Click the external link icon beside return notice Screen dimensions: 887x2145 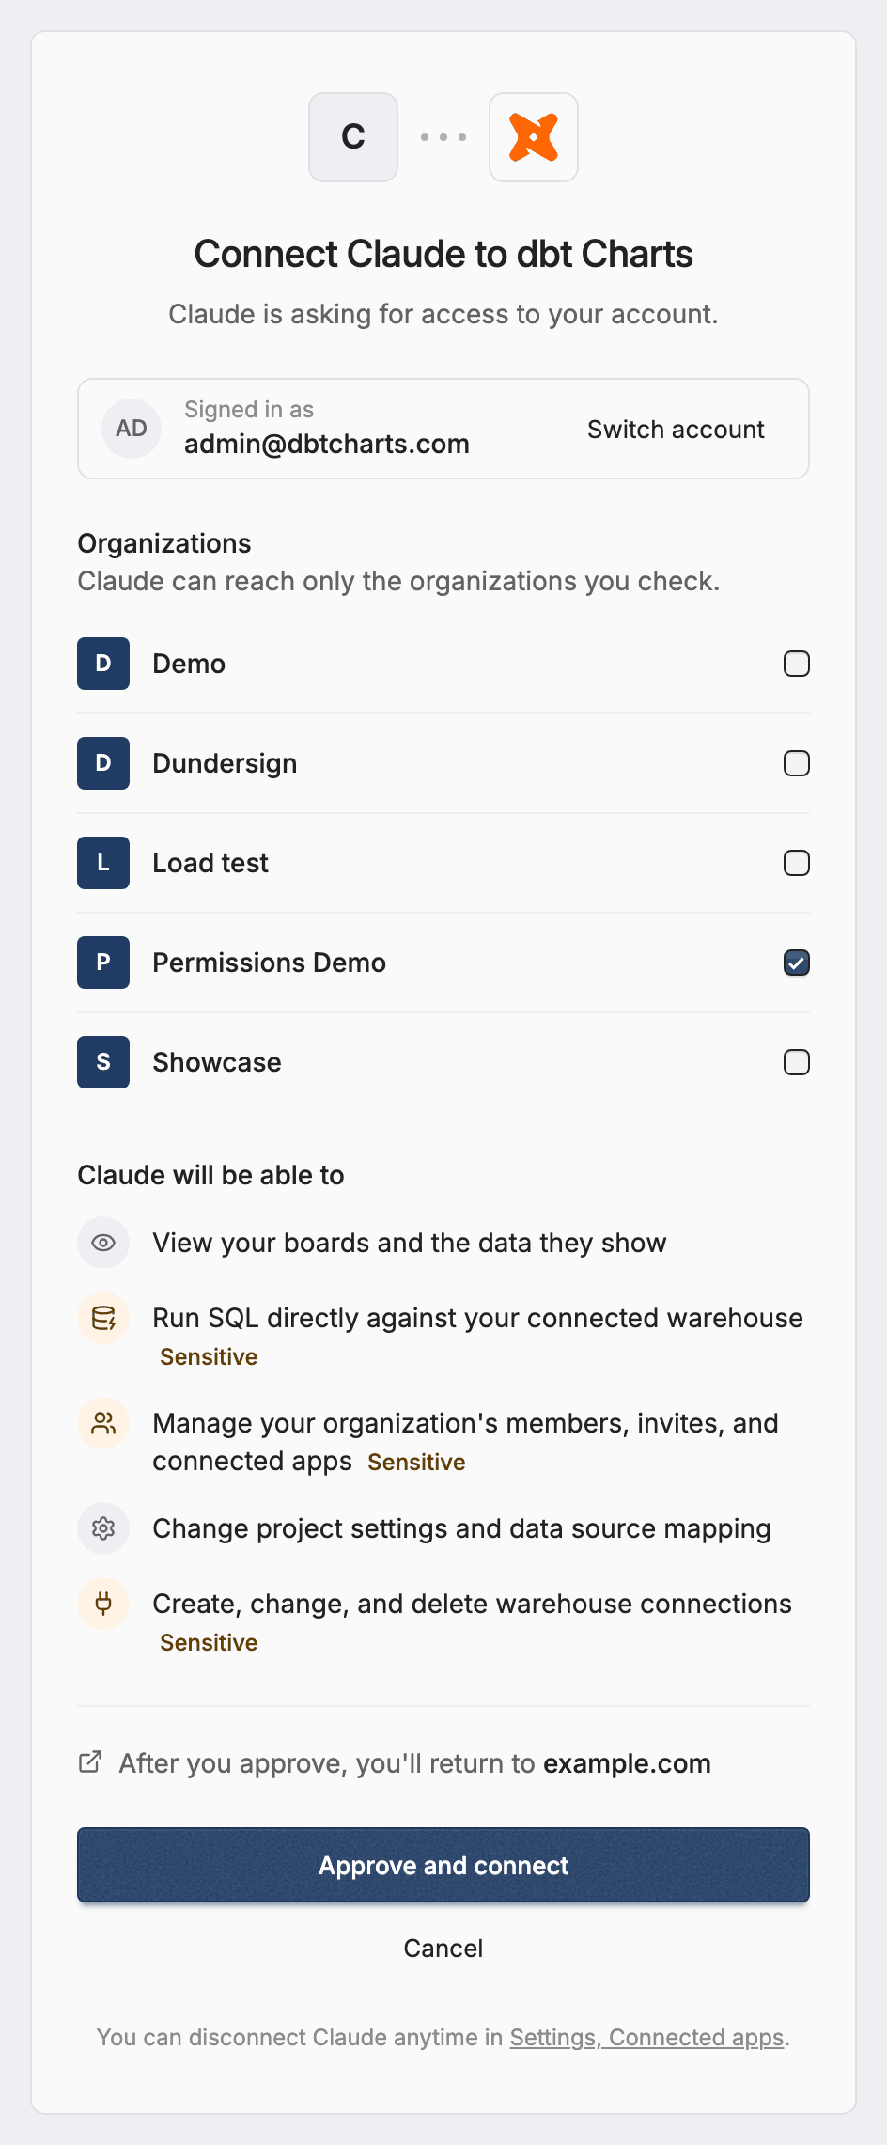point(90,1762)
